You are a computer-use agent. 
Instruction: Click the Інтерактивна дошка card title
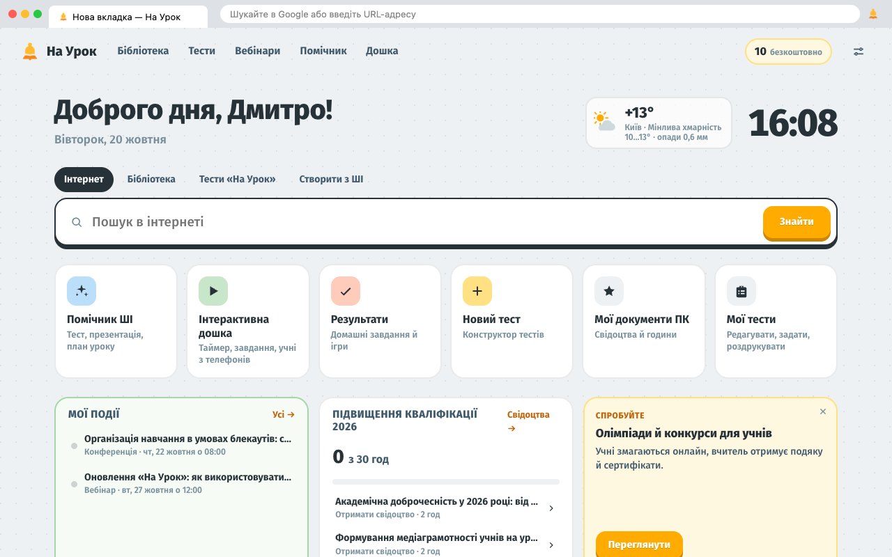pos(233,326)
